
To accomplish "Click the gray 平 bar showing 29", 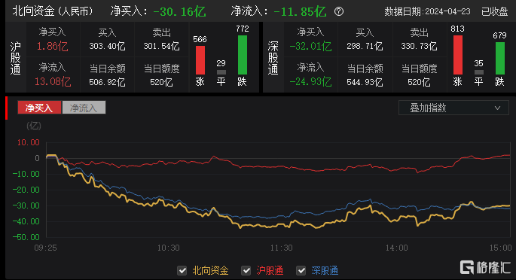I will pos(221,72).
